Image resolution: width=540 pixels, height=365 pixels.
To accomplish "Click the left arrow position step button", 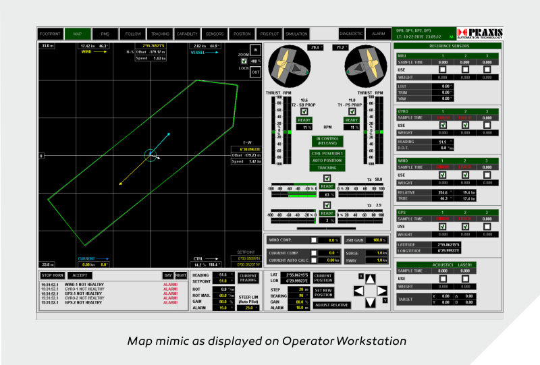I will coord(358,291).
